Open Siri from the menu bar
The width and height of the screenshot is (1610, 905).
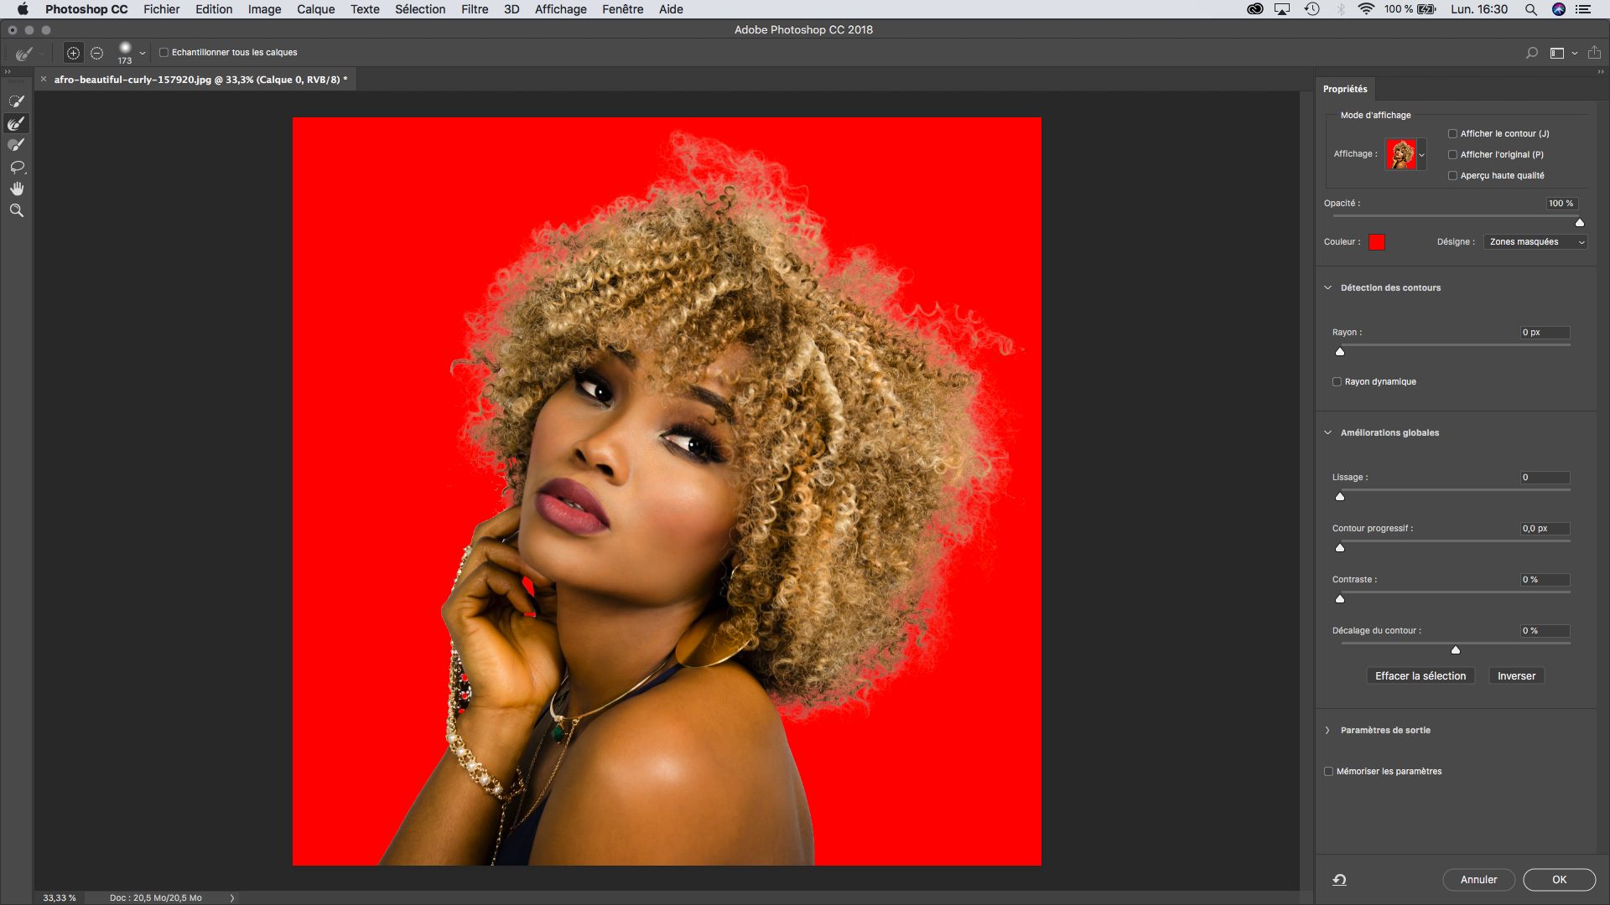(x=1559, y=9)
